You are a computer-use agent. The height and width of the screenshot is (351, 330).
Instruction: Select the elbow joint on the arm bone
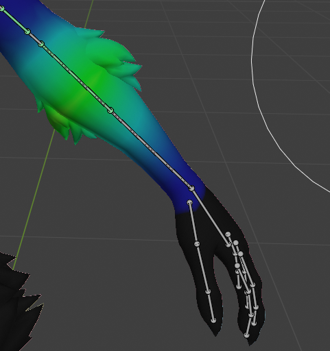[110, 110]
